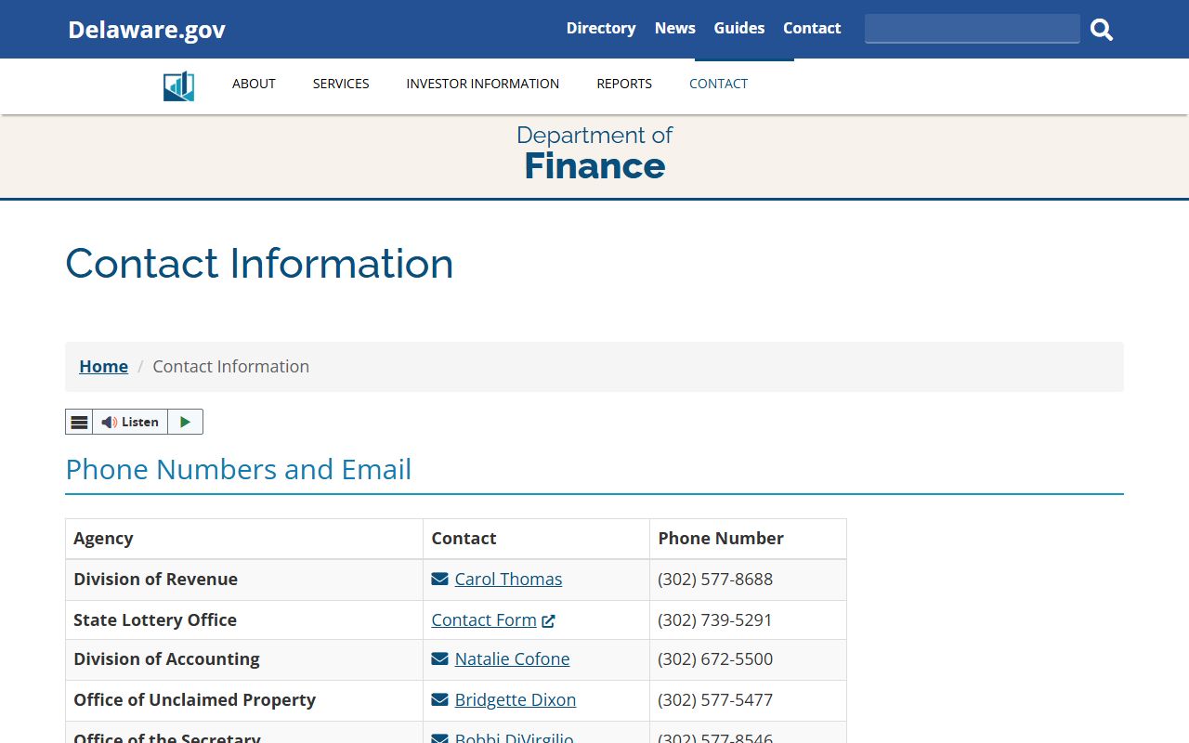Click Office of Unclaimed Property cell
Viewport: 1189px width, 743px height.
(x=244, y=700)
